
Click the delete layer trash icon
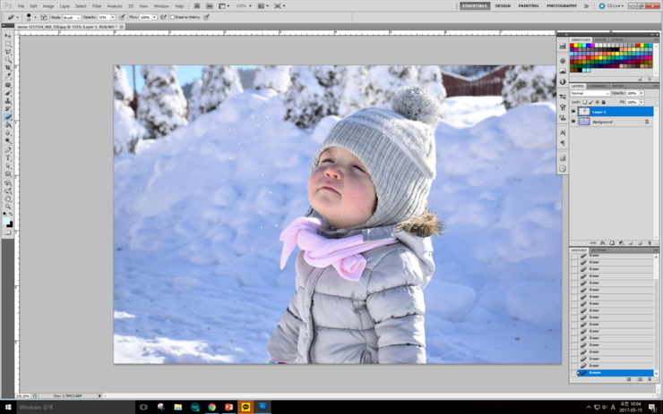coord(650,242)
